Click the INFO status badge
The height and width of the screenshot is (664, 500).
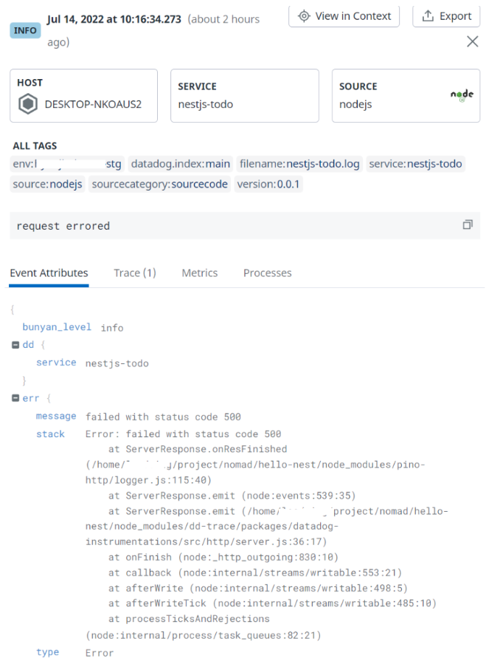pos(25,30)
